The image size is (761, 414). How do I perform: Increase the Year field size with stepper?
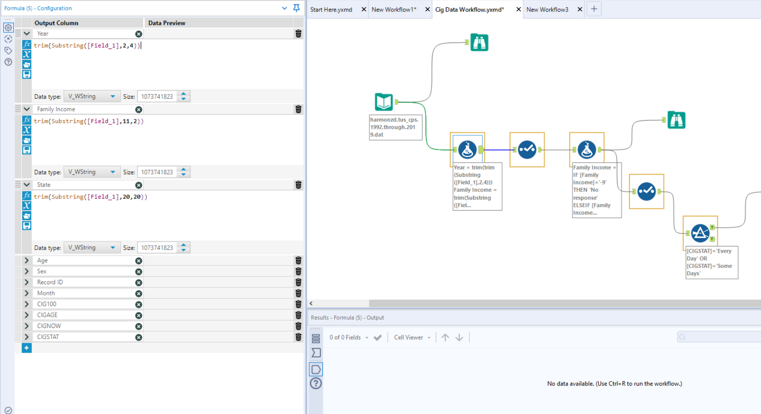tap(184, 94)
